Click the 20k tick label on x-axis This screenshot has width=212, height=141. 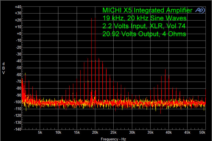[x=95, y=133]
